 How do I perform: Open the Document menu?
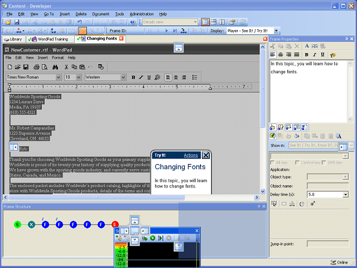[x=100, y=14]
